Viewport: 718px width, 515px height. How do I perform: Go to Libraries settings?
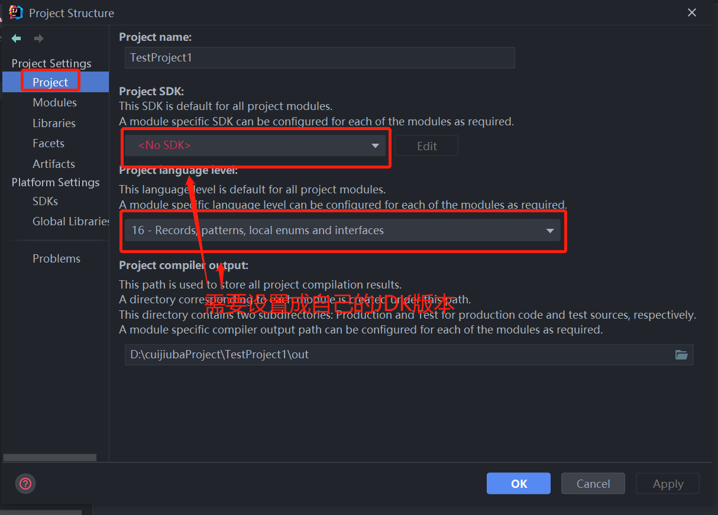pyautogui.click(x=54, y=123)
